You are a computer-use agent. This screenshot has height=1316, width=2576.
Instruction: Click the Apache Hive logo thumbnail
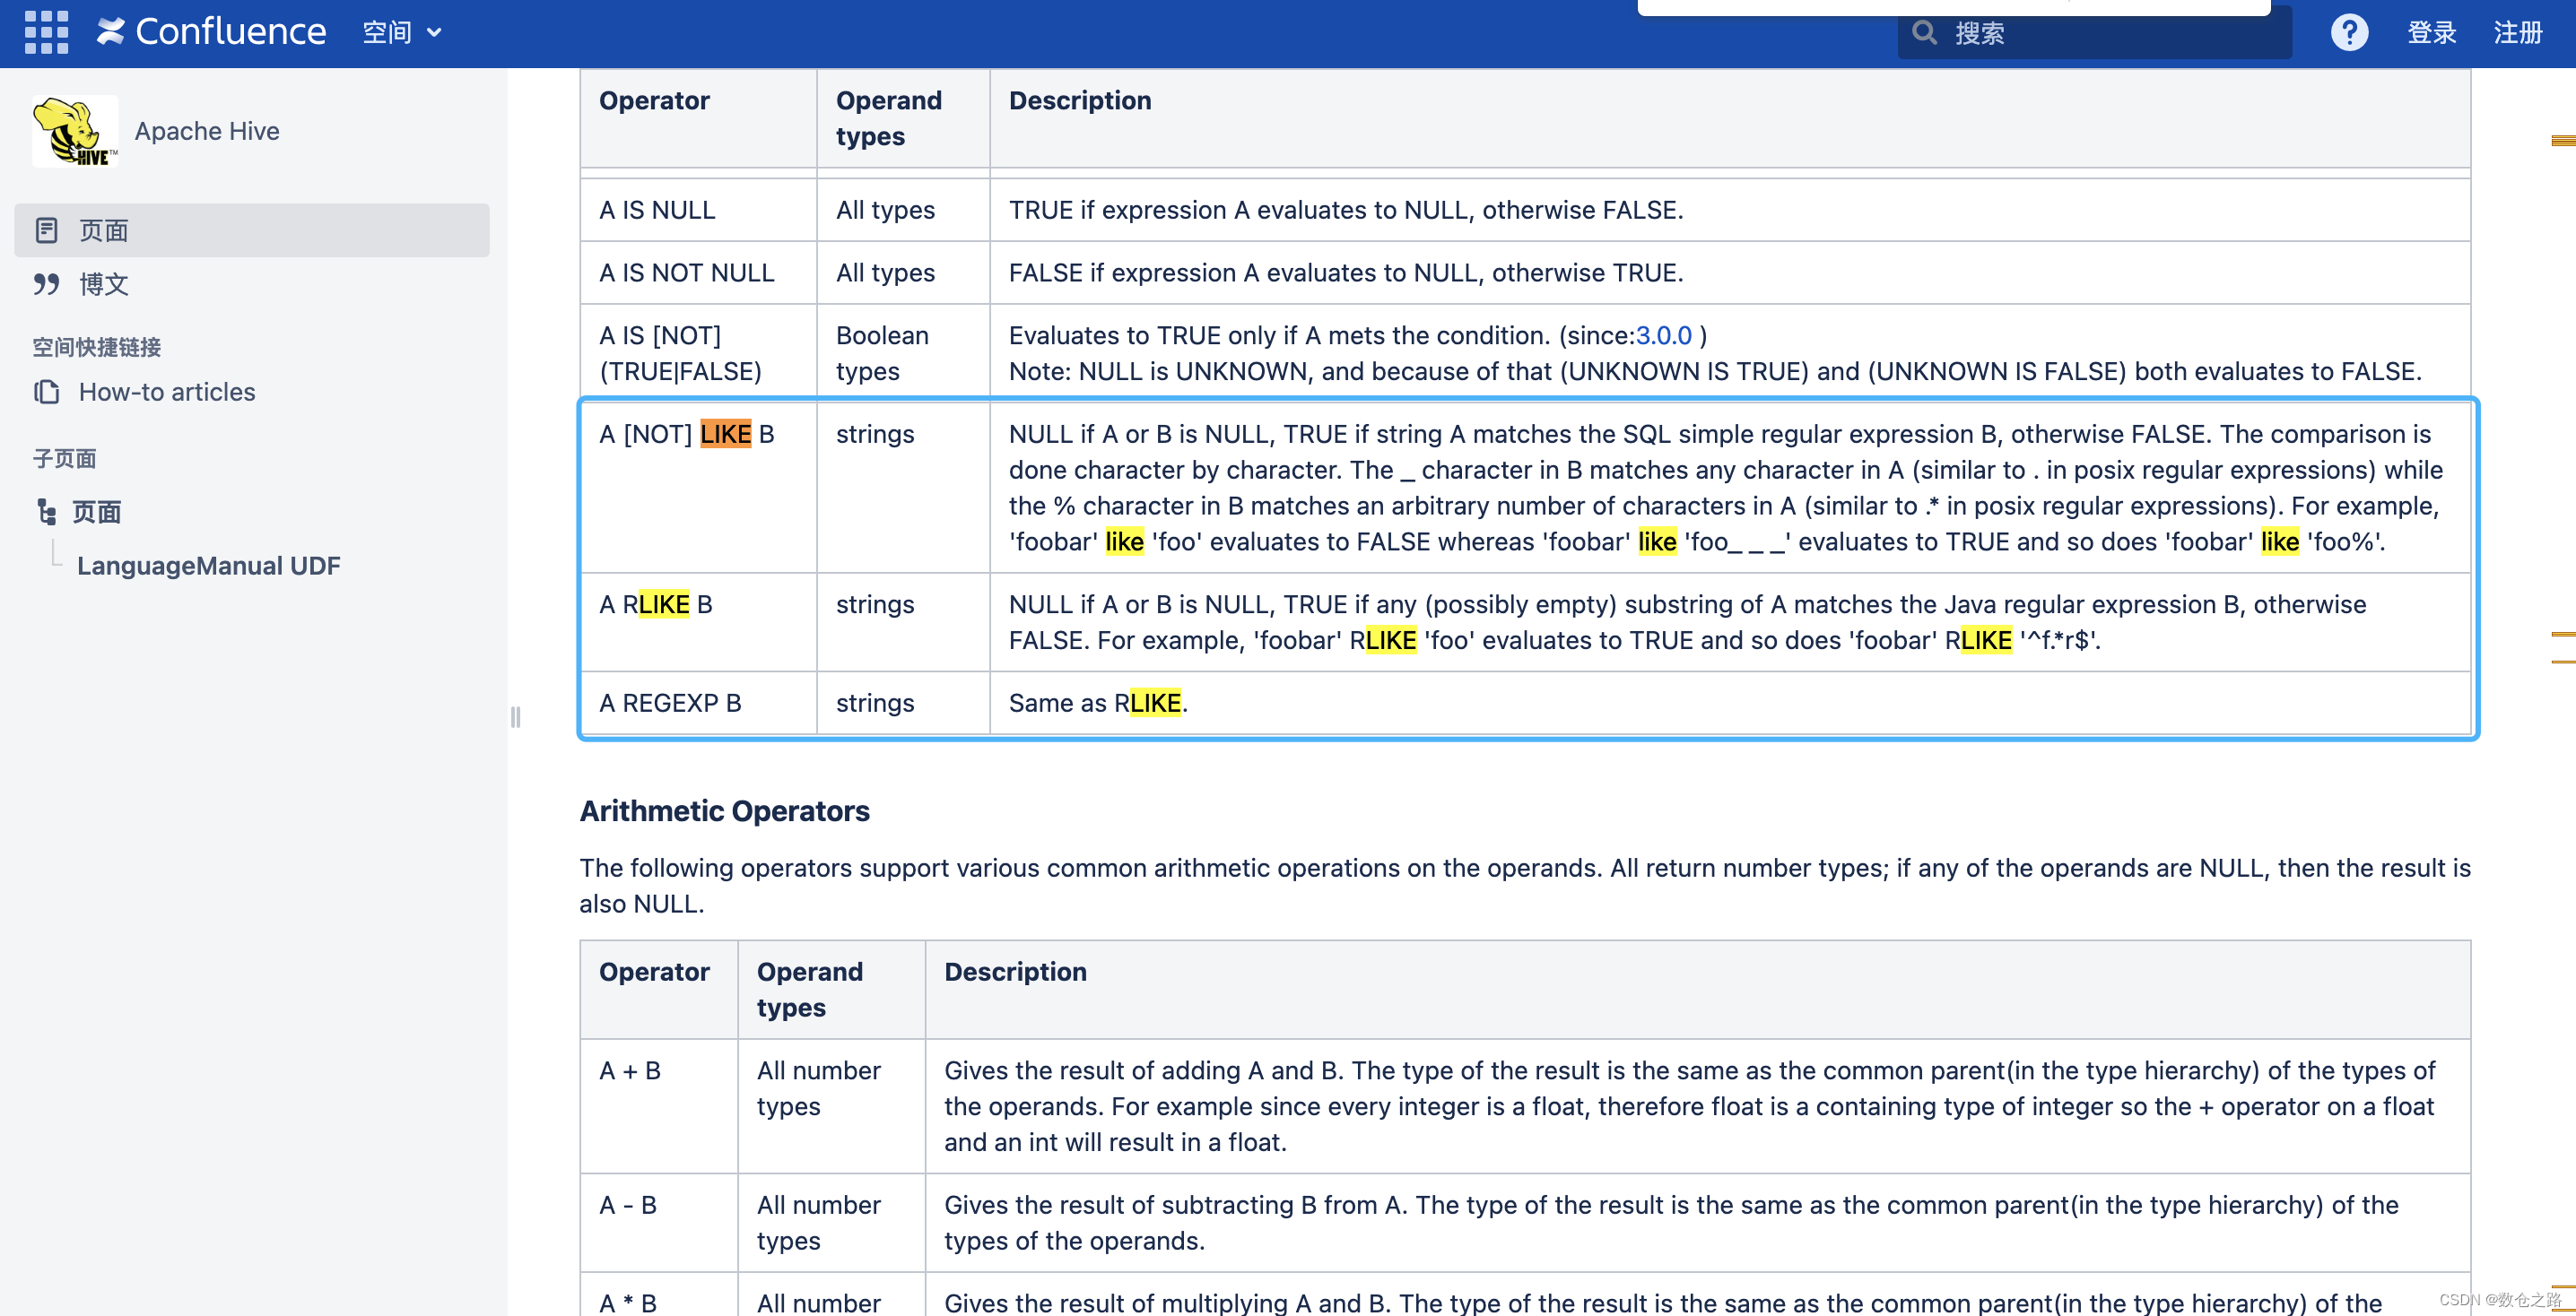[75, 131]
